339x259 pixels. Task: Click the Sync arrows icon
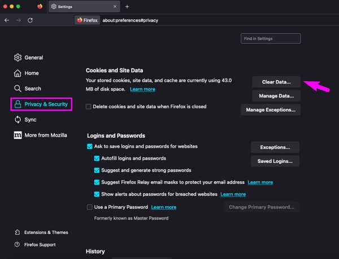point(18,120)
